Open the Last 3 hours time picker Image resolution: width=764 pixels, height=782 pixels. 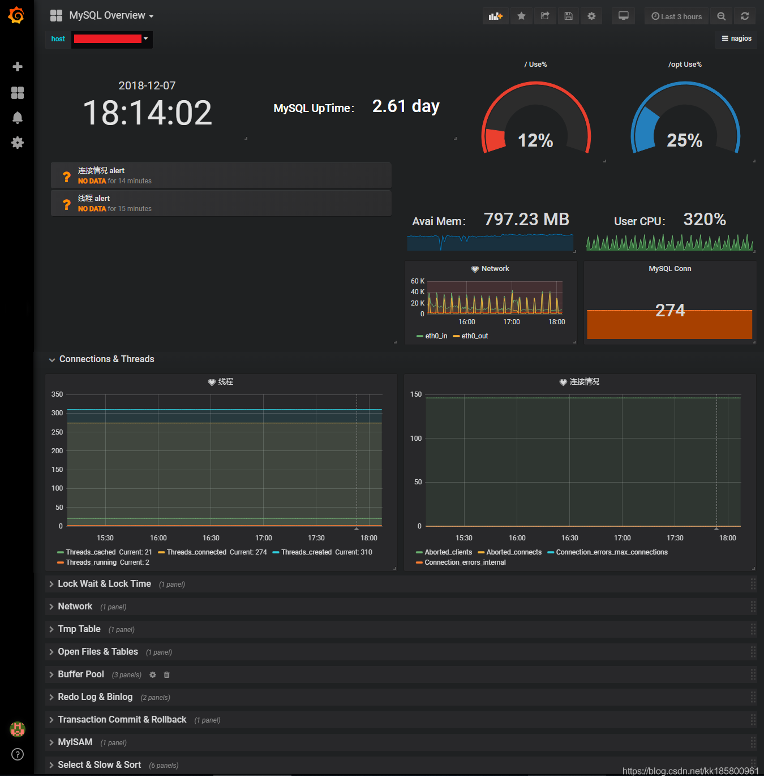676,16
